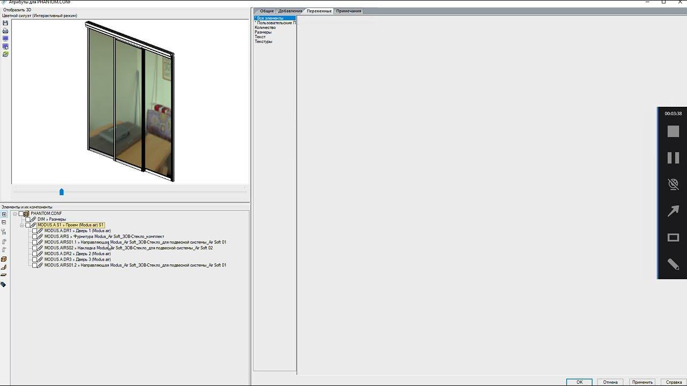
Task: Check the MODUS.AIRS02 Накладка checkbox
Action: click(x=35, y=248)
